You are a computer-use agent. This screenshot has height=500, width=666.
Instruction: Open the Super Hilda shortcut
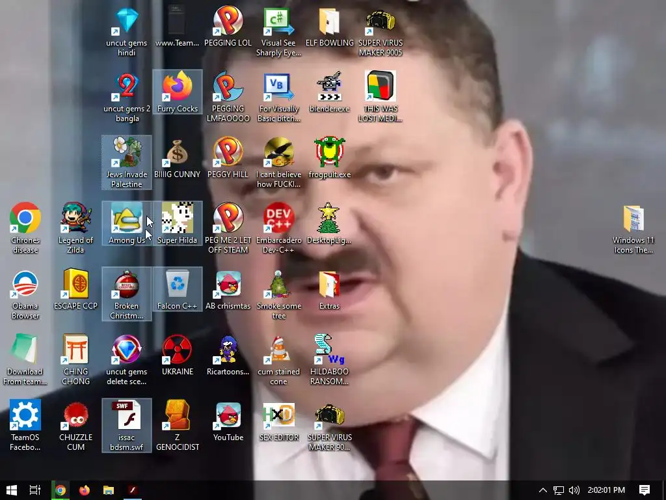[177, 224]
